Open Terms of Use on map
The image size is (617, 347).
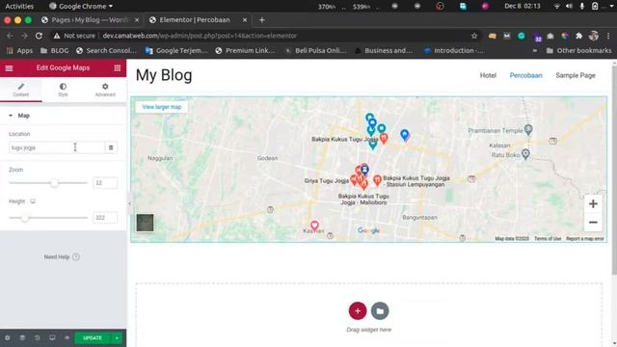tap(548, 238)
